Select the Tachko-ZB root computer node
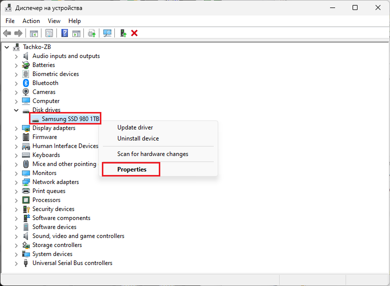This screenshot has width=390, height=286. pyautogui.click(x=36, y=47)
